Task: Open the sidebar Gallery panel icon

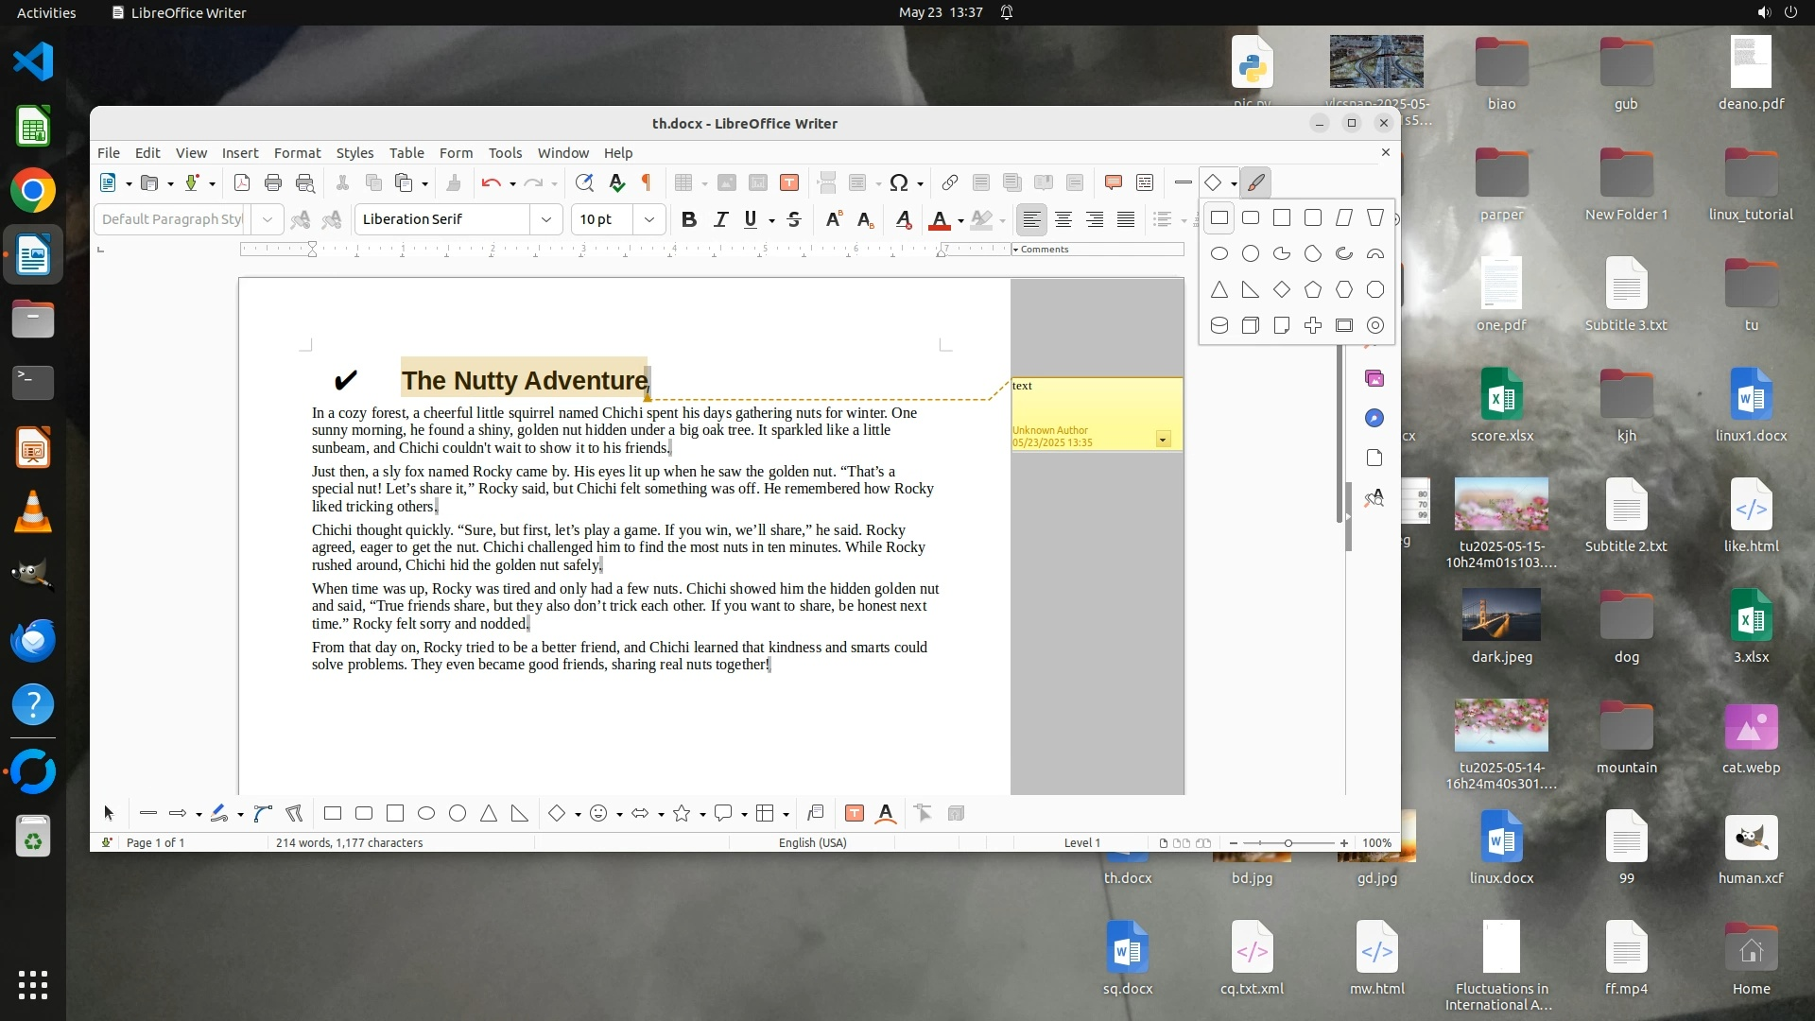Action: click(1374, 379)
